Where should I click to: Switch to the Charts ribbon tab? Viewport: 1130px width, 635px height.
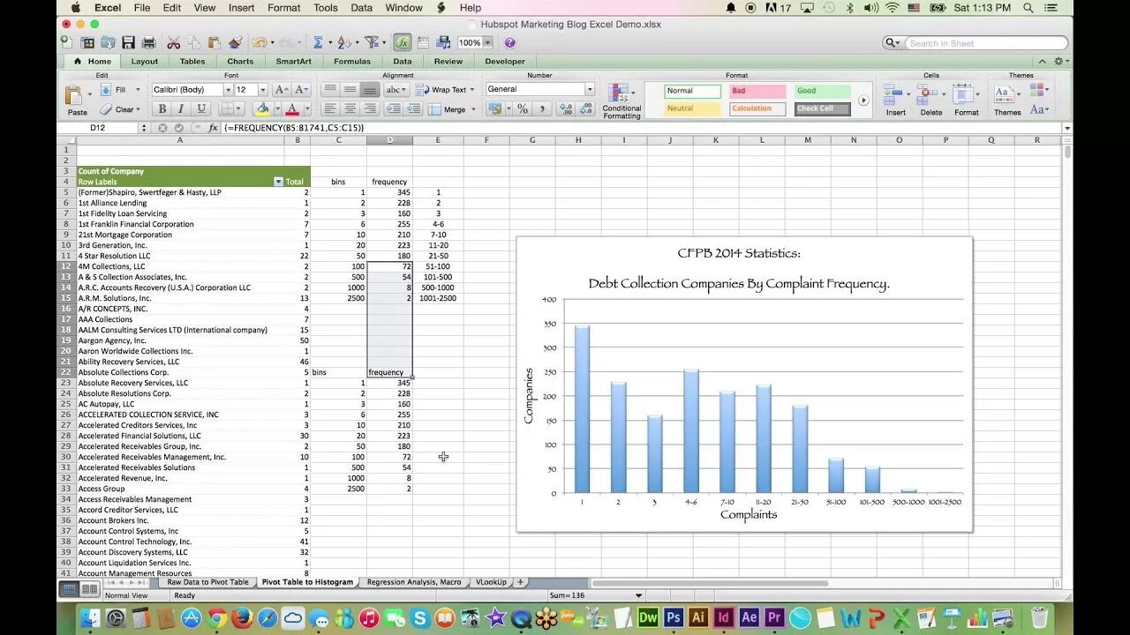240,62
